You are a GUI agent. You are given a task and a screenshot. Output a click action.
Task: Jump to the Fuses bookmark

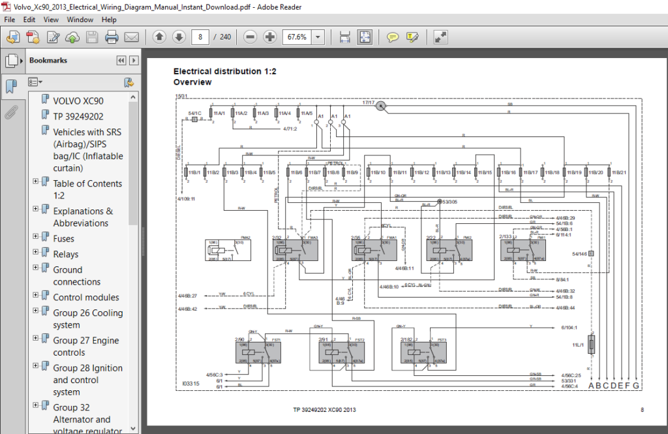63,239
